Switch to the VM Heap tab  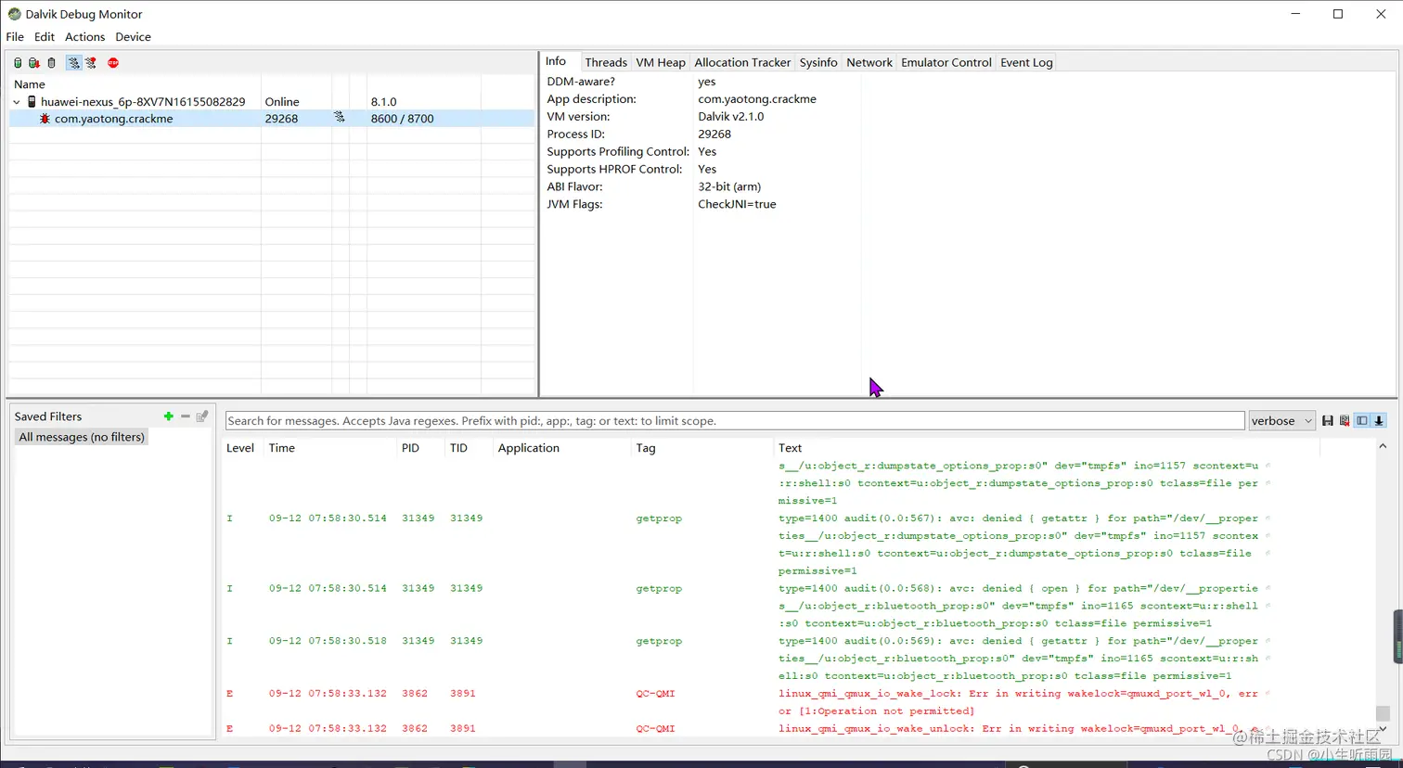point(661,62)
